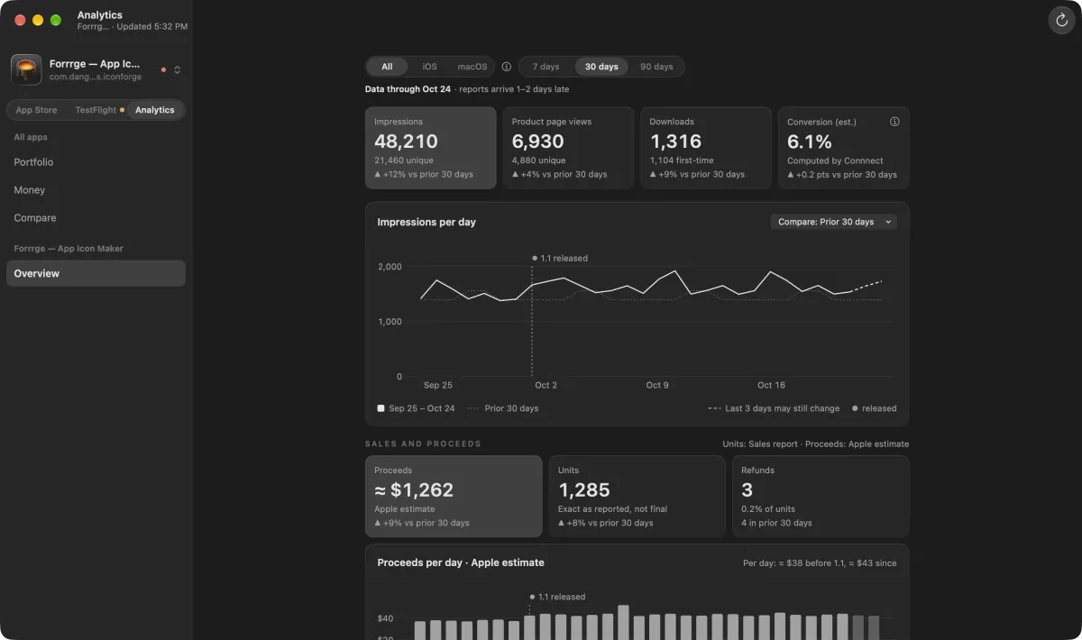Select the All platforms segment
Image resolution: width=1082 pixels, height=640 pixels.
point(387,67)
